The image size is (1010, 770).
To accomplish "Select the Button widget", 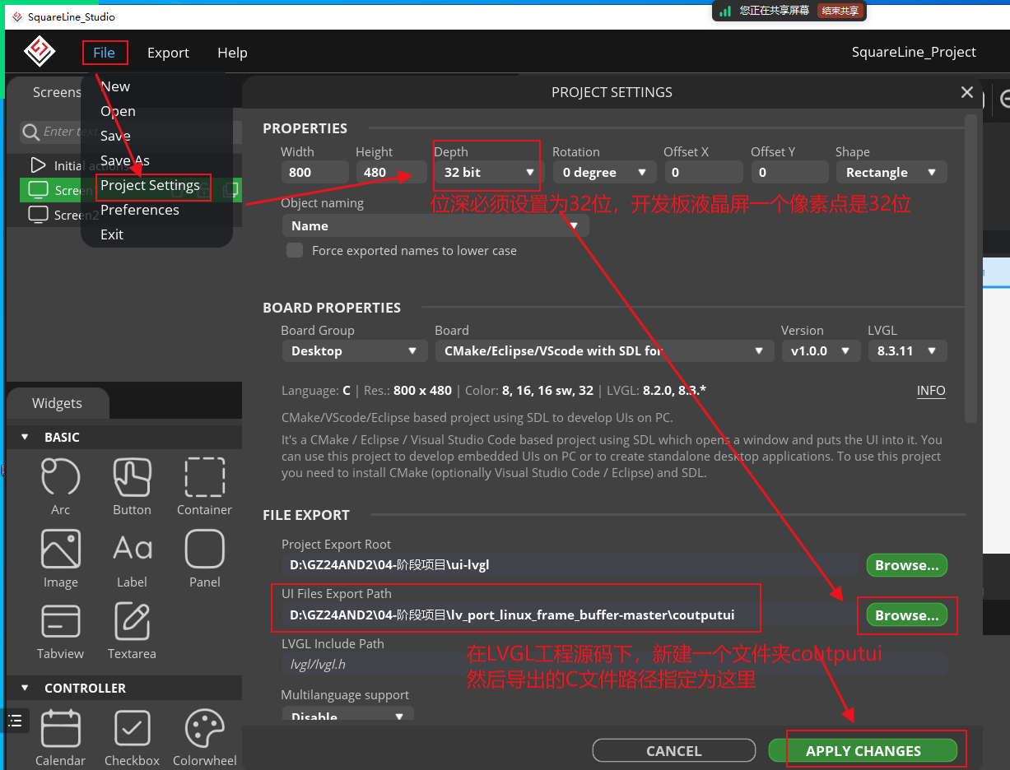I will (132, 486).
